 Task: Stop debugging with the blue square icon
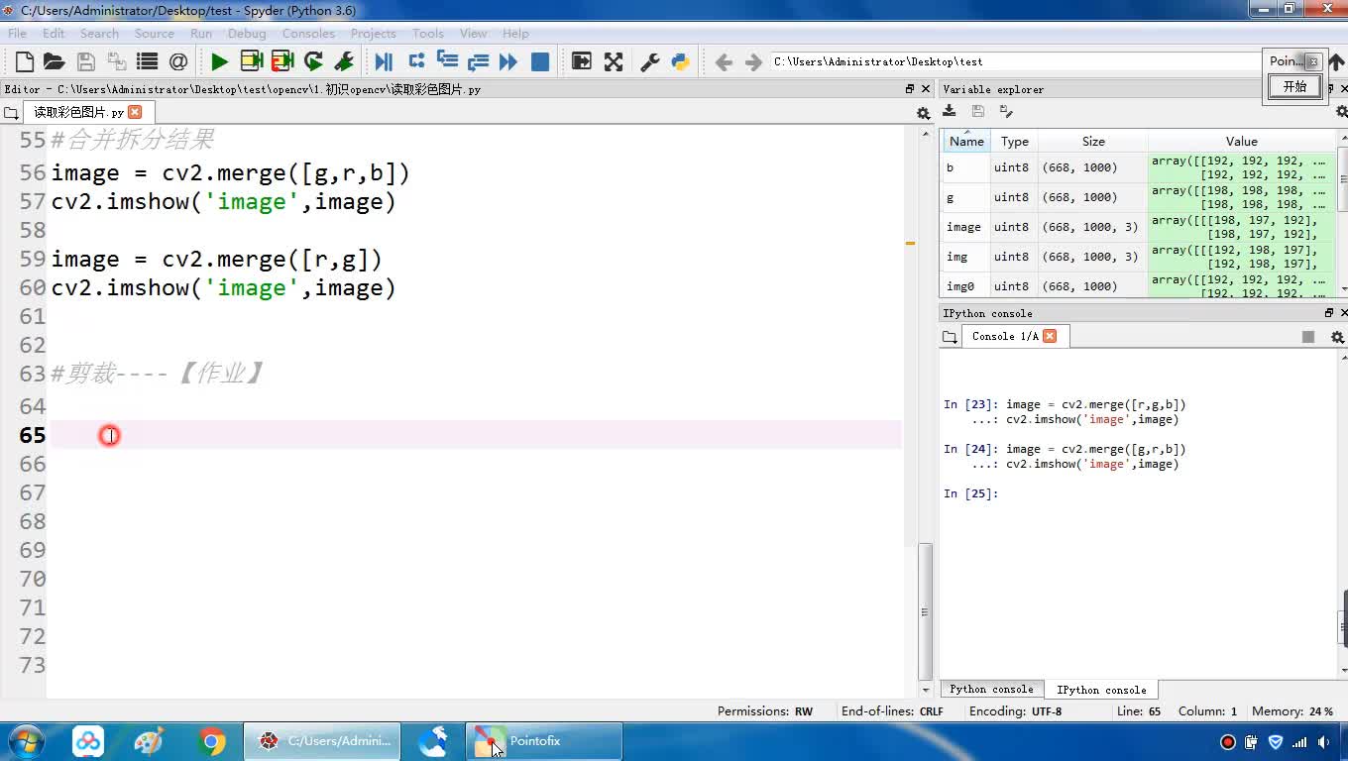pyautogui.click(x=540, y=61)
